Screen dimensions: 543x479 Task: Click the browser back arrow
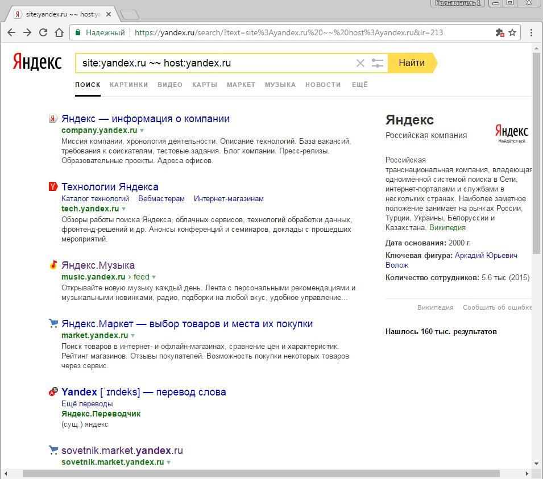point(11,32)
